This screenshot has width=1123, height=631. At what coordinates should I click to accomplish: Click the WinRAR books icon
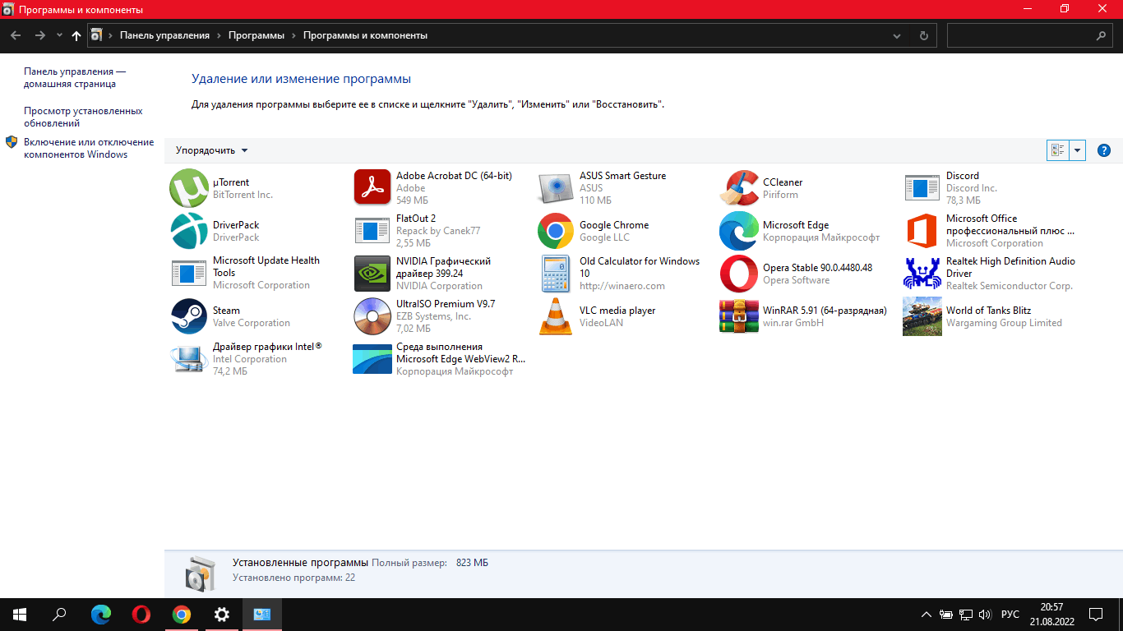coord(739,316)
